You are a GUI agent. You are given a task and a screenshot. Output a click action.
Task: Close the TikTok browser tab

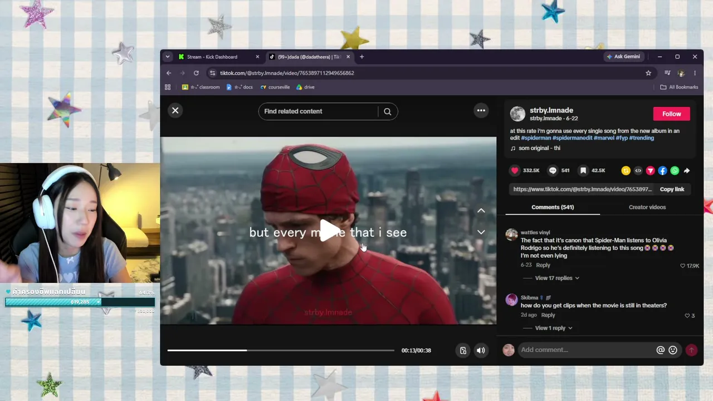348,57
